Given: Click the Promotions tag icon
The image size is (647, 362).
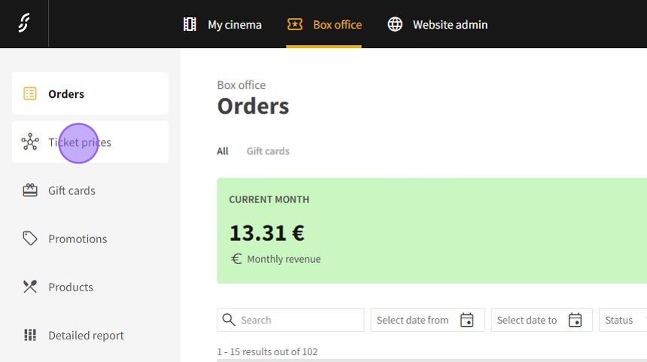Looking at the screenshot, I should 30,239.
